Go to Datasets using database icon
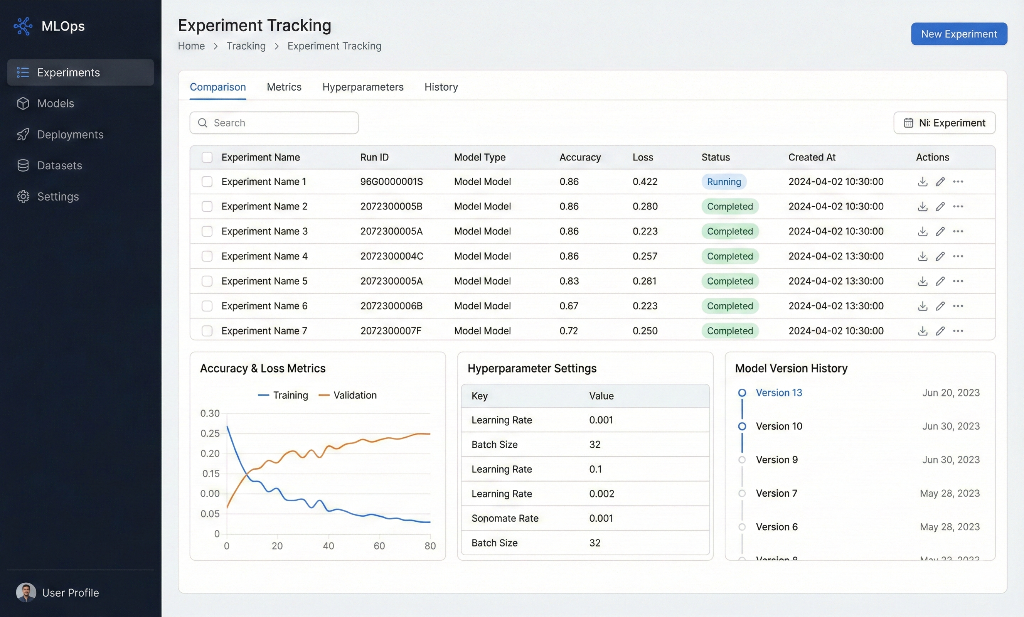1024x617 pixels. [23, 165]
